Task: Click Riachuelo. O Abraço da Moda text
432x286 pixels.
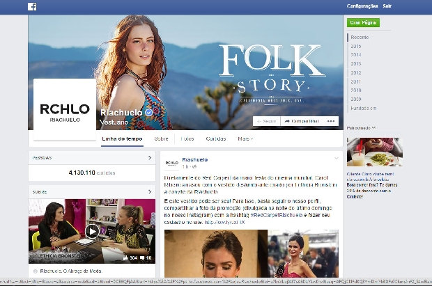Action: (x=71, y=271)
